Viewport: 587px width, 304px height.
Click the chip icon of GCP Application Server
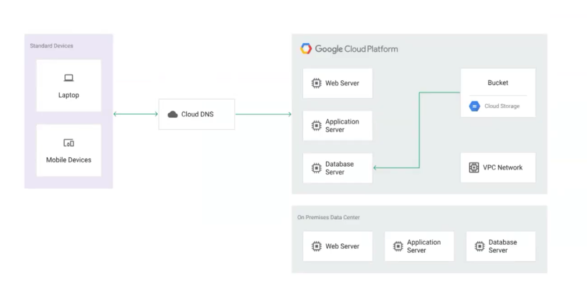click(x=316, y=126)
